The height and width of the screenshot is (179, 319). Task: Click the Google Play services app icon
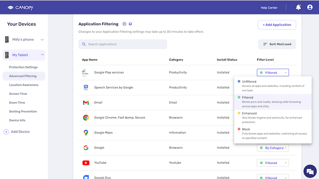click(x=85, y=73)
